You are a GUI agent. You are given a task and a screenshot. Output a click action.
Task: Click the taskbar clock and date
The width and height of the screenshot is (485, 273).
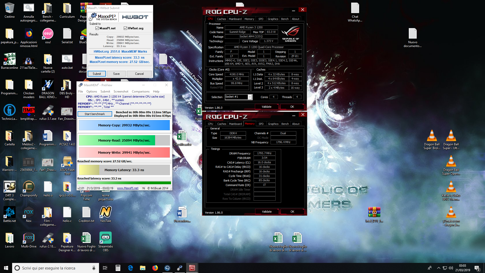[463, 268]
